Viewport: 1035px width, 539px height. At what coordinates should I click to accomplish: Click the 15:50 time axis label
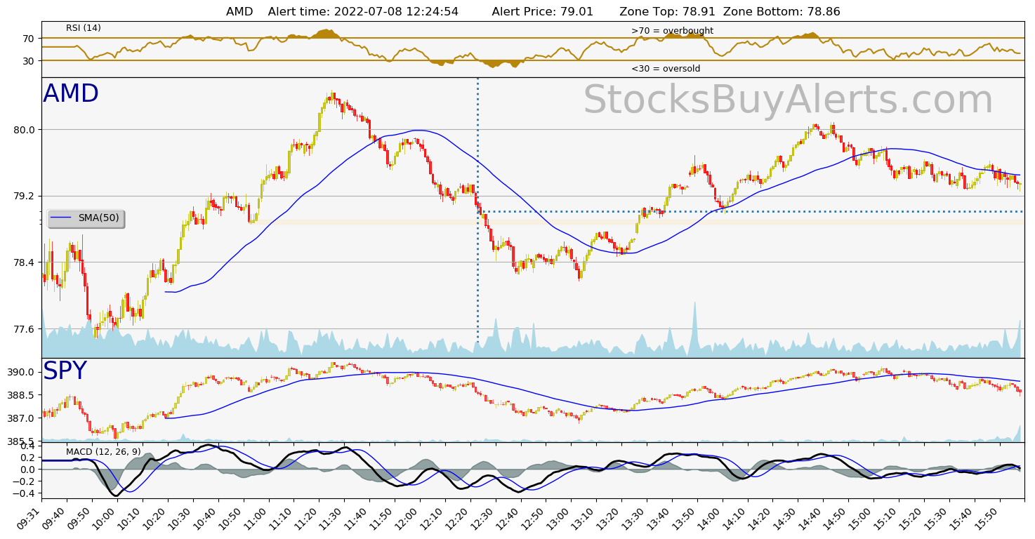[987, 518]
